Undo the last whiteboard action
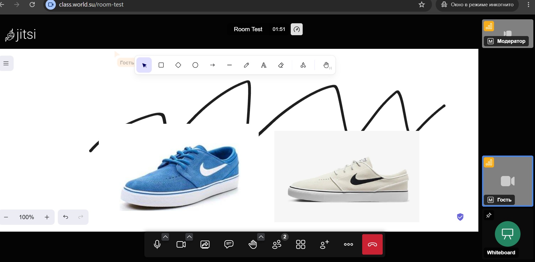The image size is (535, 262). click(x=66, y=217)
